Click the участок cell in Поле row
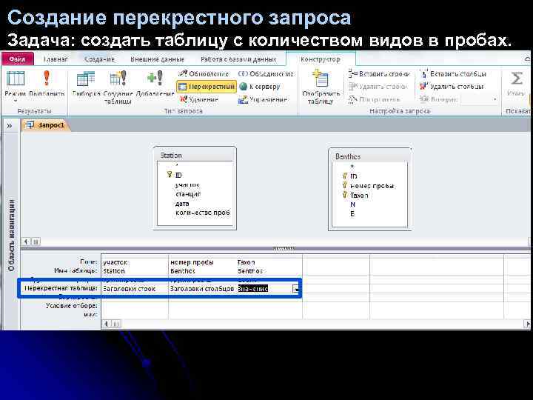 point(135,262)
